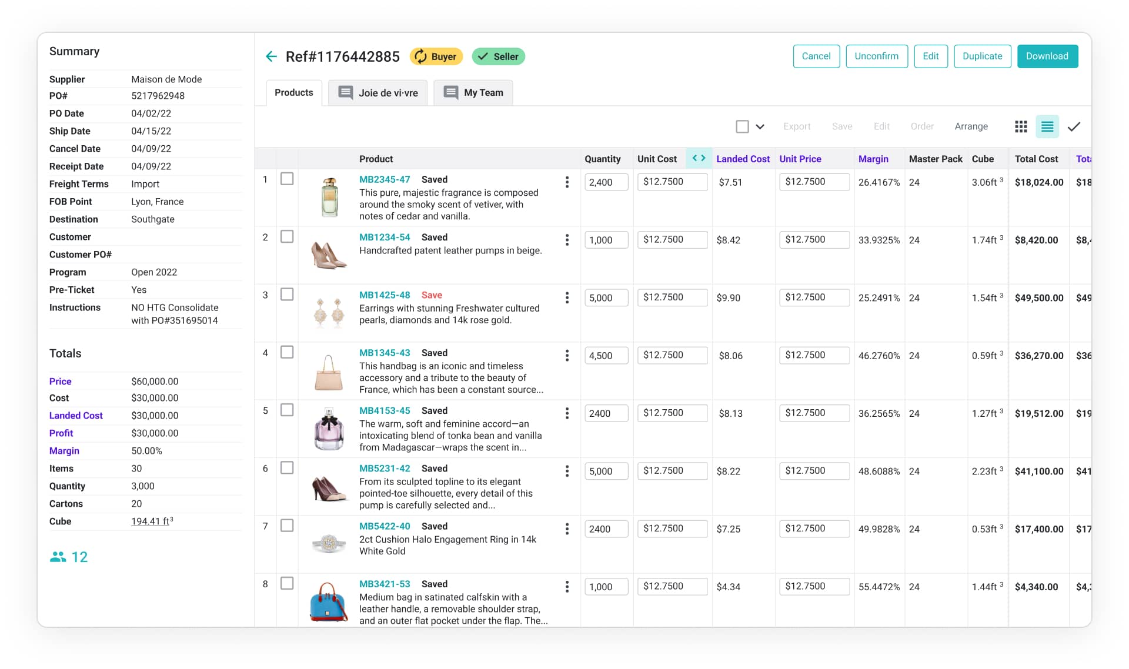The width and height of the screenshot is (1129, 669).
Task: Select the list view icon
Action: point(1047,126)
